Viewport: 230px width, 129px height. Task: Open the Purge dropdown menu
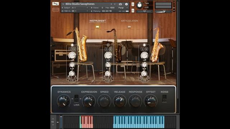[123, 8]
